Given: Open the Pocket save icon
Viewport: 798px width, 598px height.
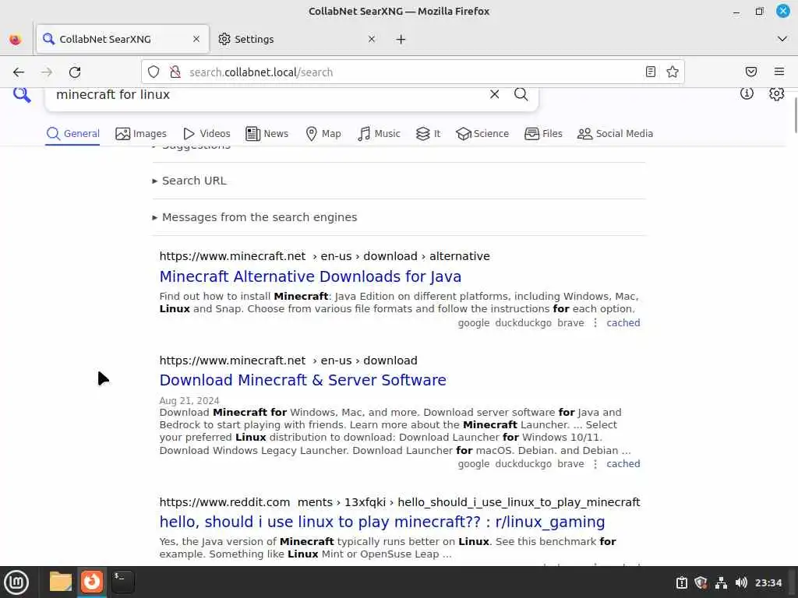Looking at the screenshot, I should tap(751, 72).
